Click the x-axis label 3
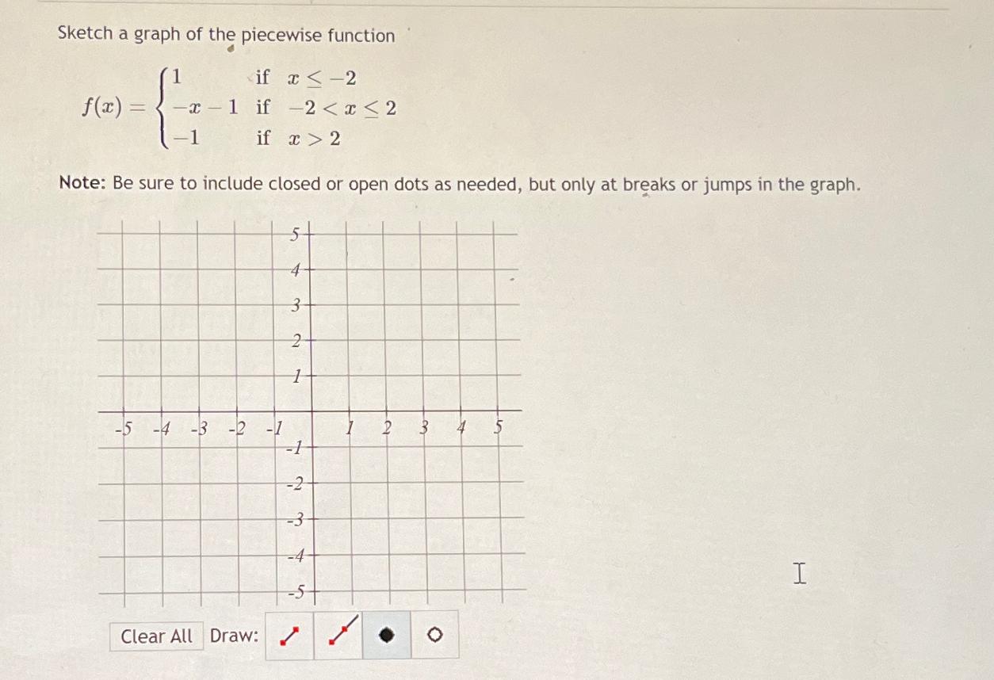 pos(425,429)
